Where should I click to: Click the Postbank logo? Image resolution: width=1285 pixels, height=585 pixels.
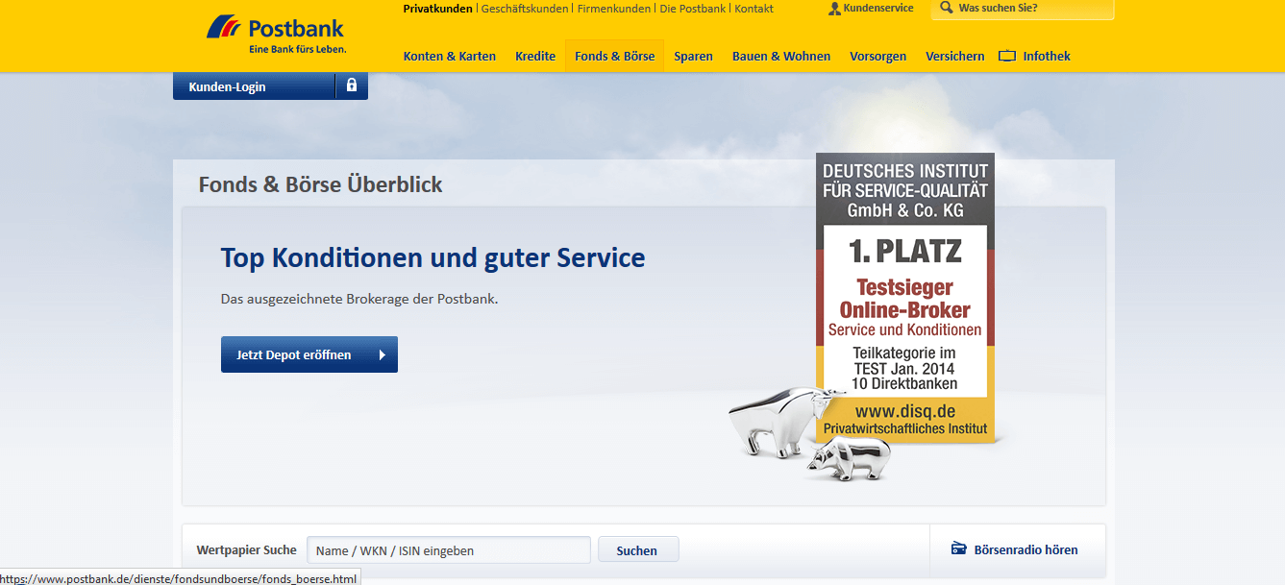pyautogui.click(x=276, y=36)
